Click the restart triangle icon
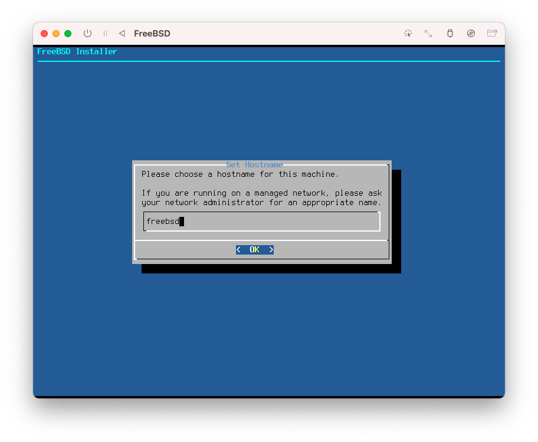 (122, 33)
